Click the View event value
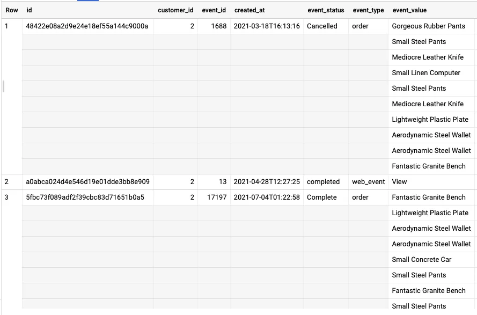The image size is (477, 315). (x=399, y=182)
